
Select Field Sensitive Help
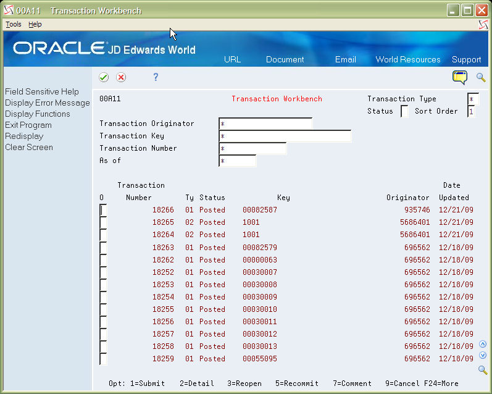42,91
